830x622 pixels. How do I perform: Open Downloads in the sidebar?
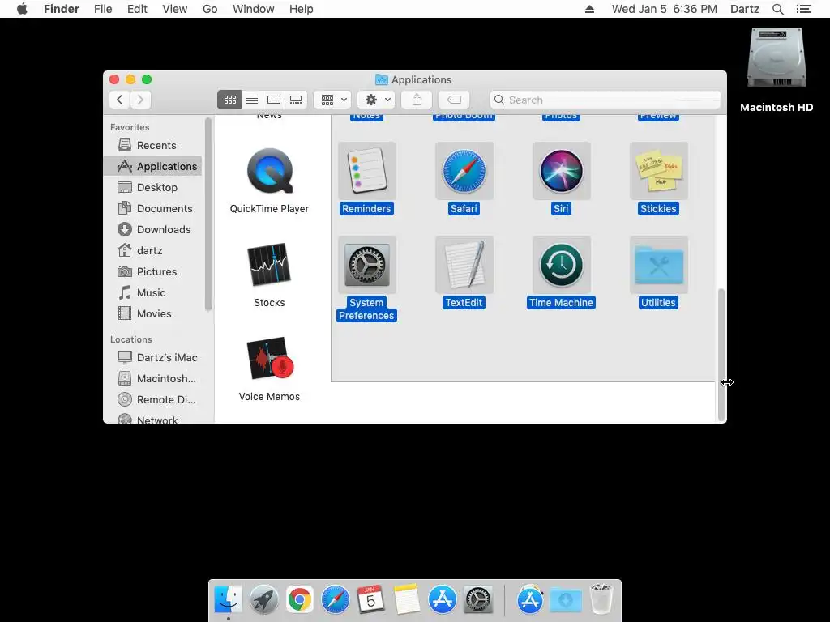tap(152, 229)
